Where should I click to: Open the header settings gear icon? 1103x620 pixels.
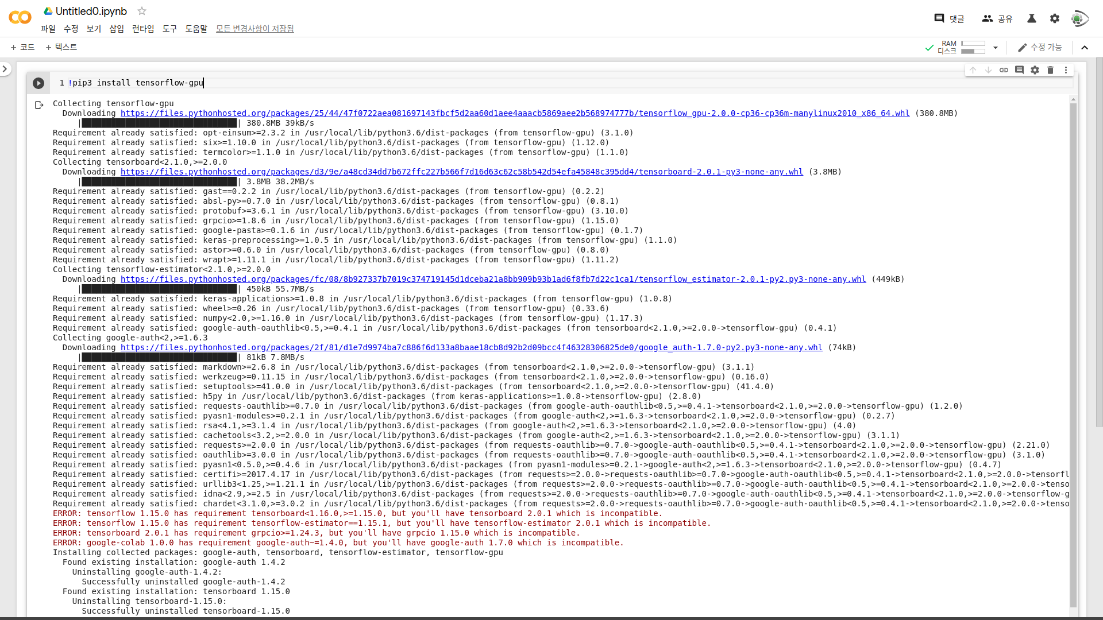(1055, 18)
